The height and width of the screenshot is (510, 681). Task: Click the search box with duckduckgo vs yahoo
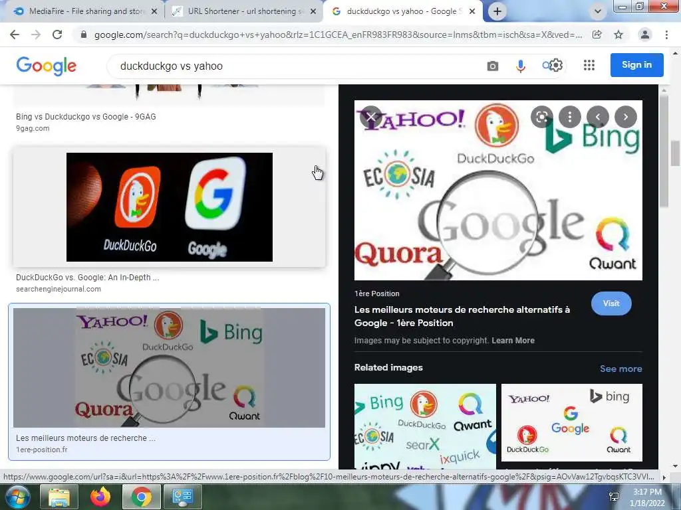[x=295, y=66]
